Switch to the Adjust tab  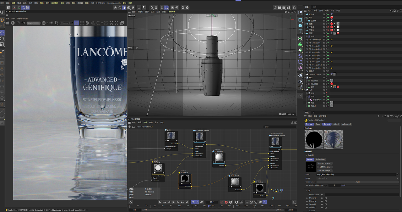click(336, 124)
